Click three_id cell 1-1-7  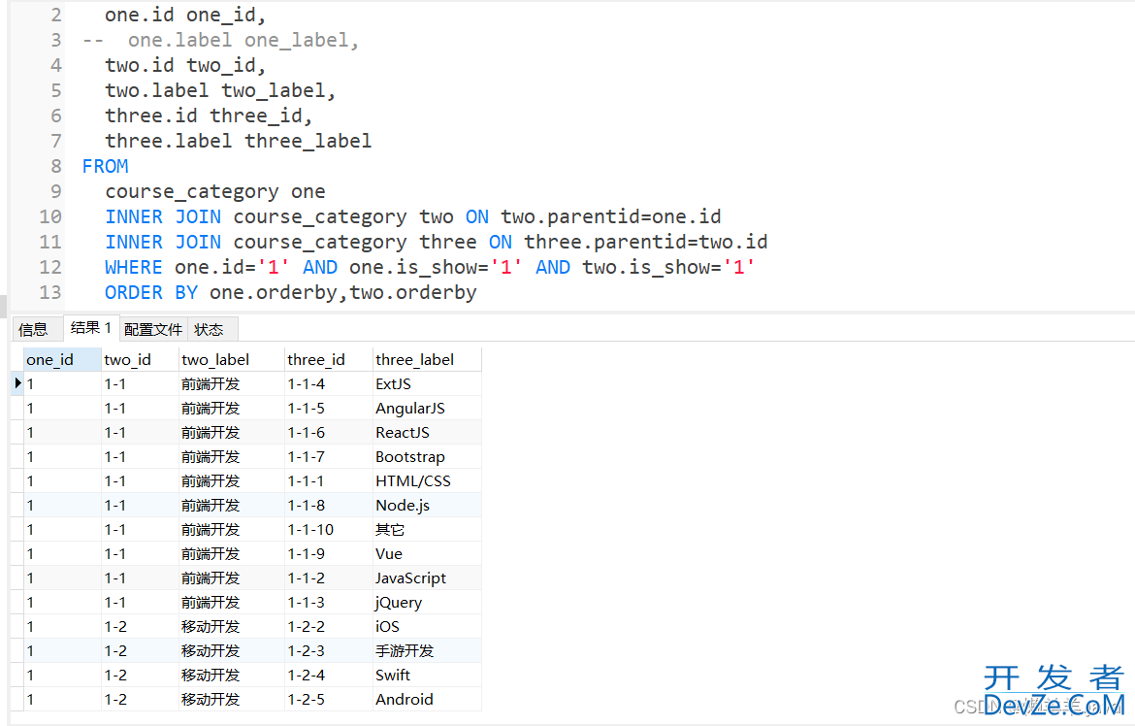click(x=329, y=456)
